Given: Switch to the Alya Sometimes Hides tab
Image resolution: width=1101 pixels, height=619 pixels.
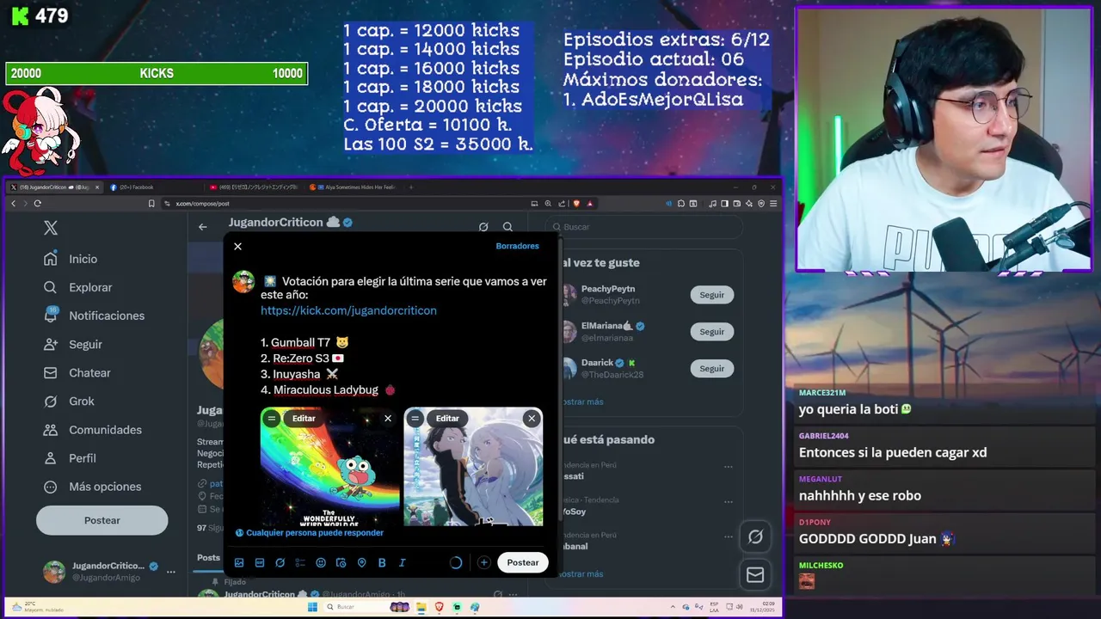Looking at the screenshot, I should 354,187.
